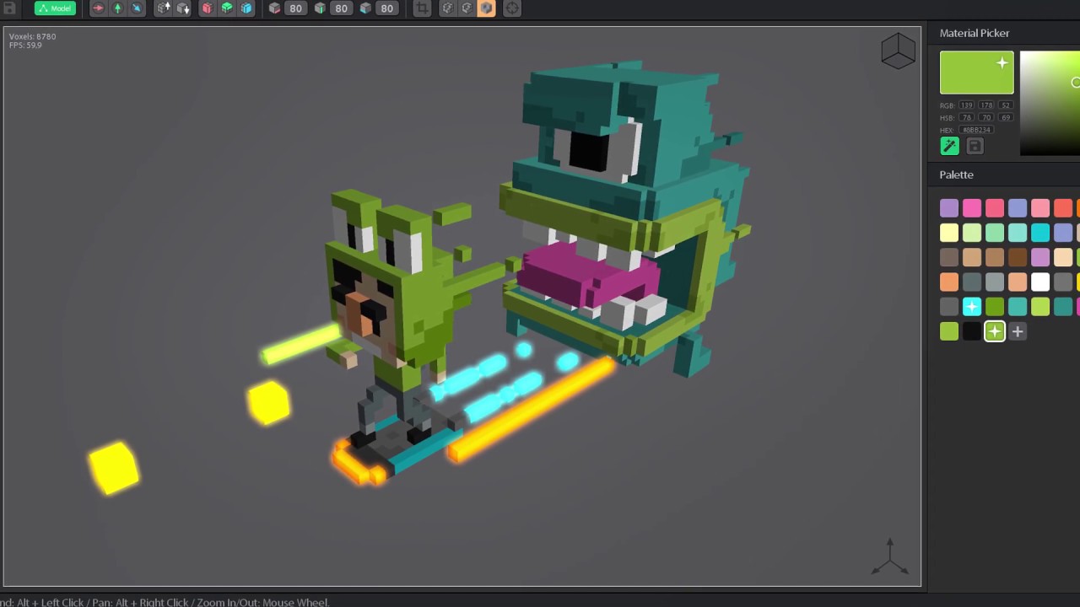Toggle the red X-axis mirror arrow

tap(98, 8)
